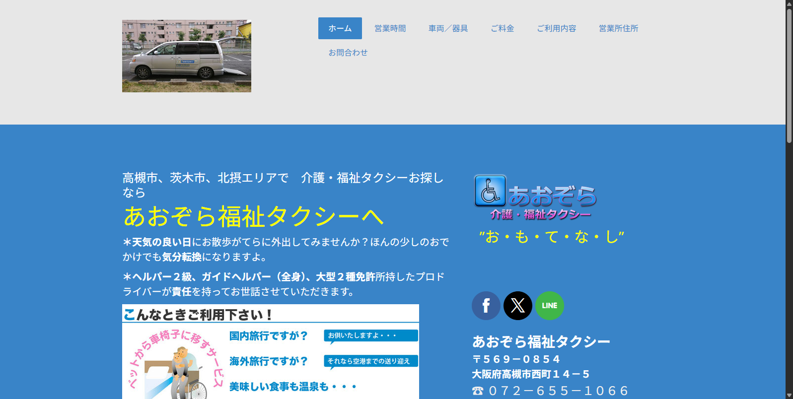Viewport: 793px width, 399px height.
Task: Open the Facebook social icon
Action: coord(486,306)
